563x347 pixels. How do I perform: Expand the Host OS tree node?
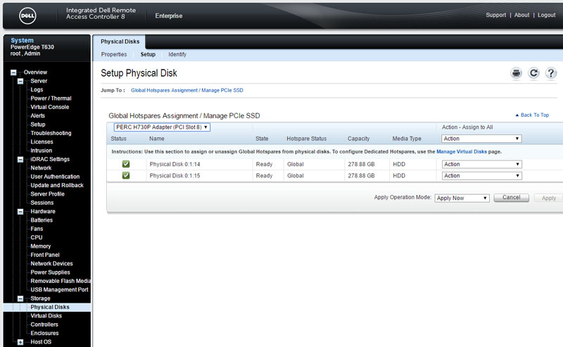[20, 342]
